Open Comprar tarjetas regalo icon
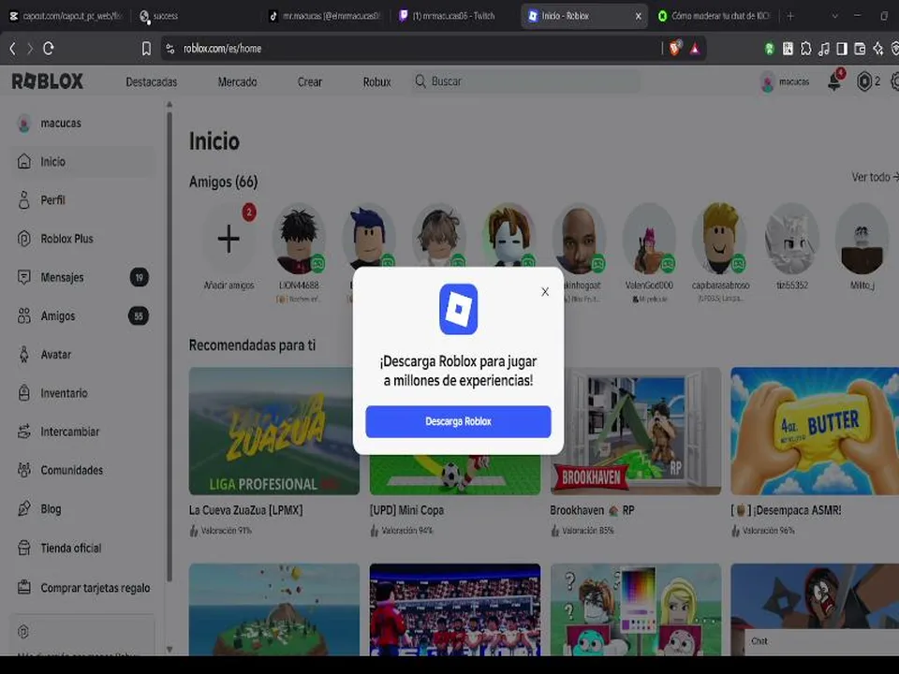 [x=24, y=588]
